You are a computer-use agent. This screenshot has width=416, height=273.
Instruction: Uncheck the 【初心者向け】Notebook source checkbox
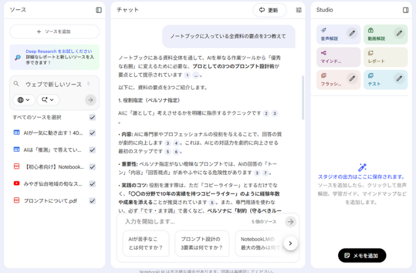pyautogui.click(x=92, y=167)
